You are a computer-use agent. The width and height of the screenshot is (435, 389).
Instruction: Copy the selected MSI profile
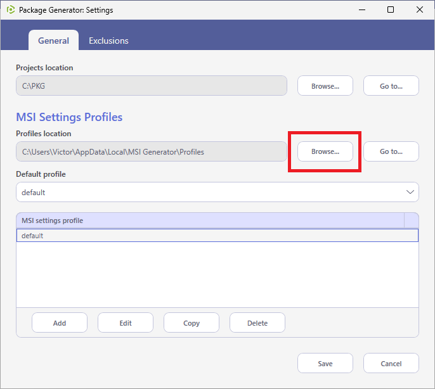click(192, 322)
